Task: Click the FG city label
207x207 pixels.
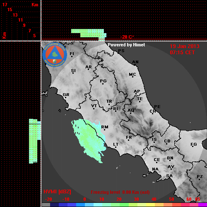Action: pos(194,144)
